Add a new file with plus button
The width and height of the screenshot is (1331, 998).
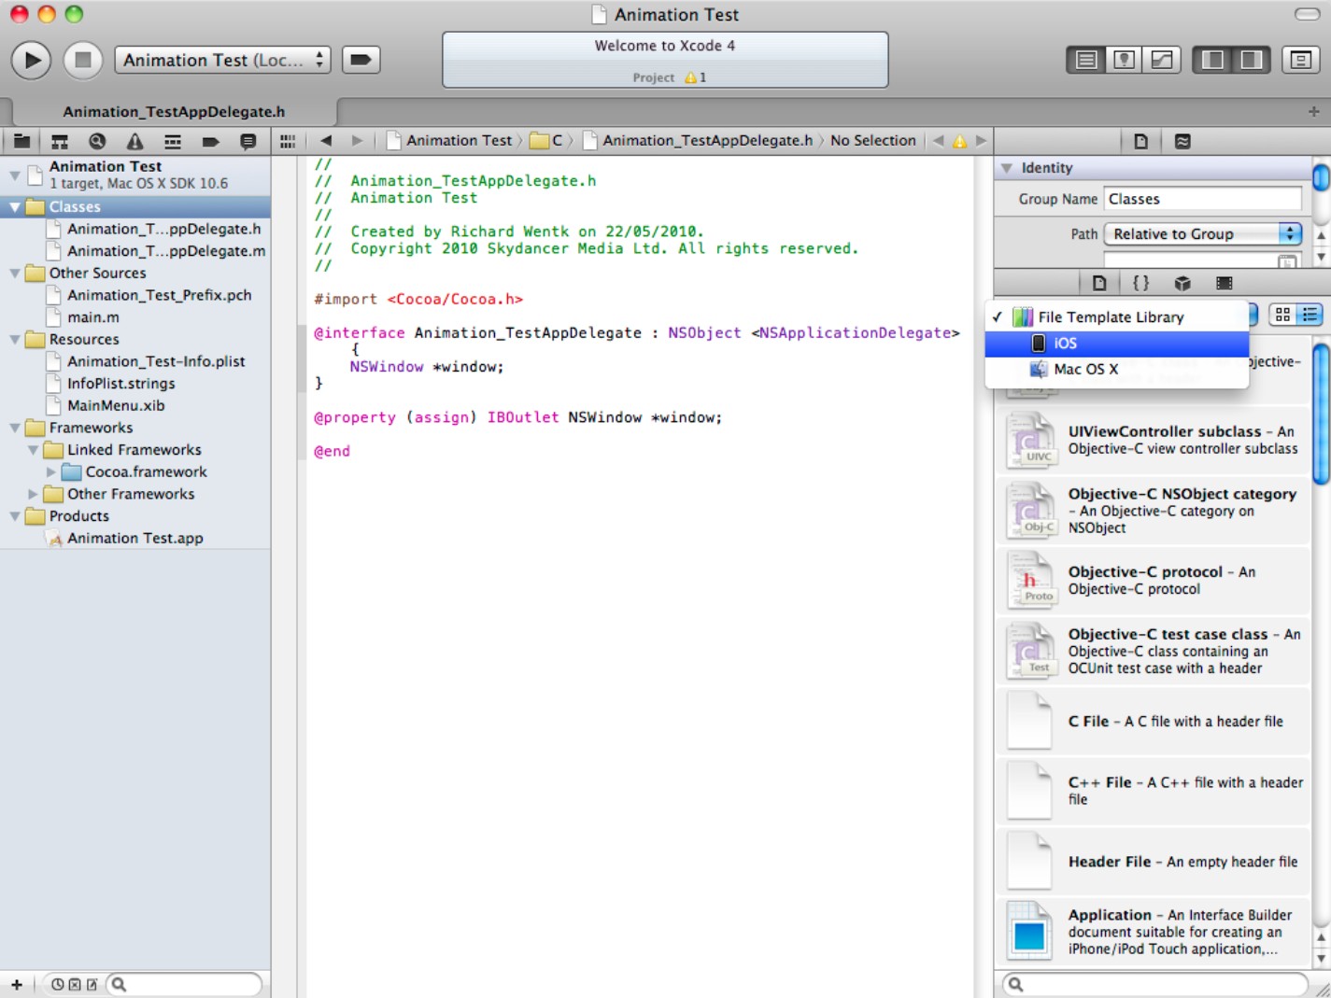point(16,984)
